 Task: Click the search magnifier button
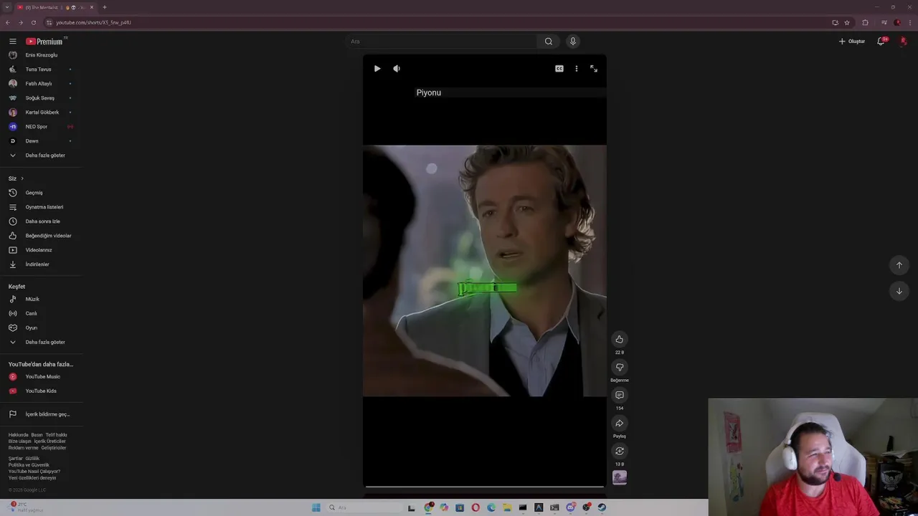pyautogui.click(x=549, y=42)
